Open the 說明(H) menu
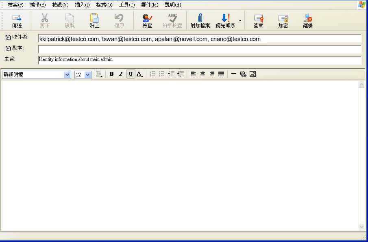The height and width of the screenshot is (242, 368). 173,5
